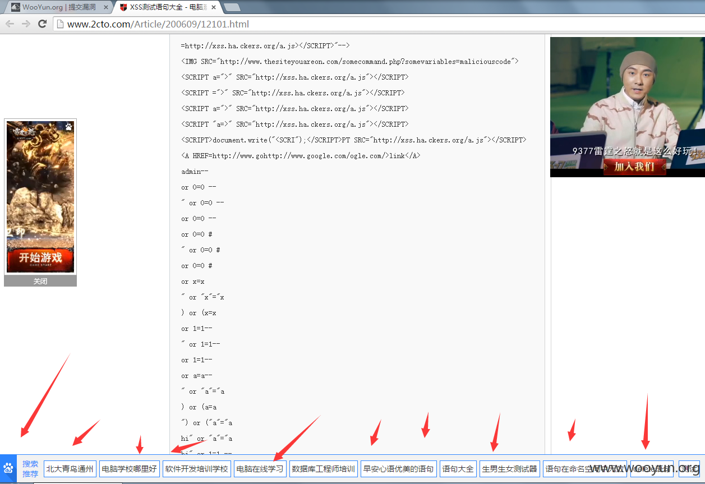Click 开始游戏 button on left ad

(40, 259)
